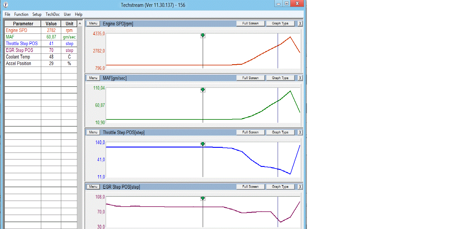Image resolution: width=464 pixels, height=229 pixels.
Task: Show EGR Step POS graph Full Screen
Action: pyautogui.click(x=250, y=187)
